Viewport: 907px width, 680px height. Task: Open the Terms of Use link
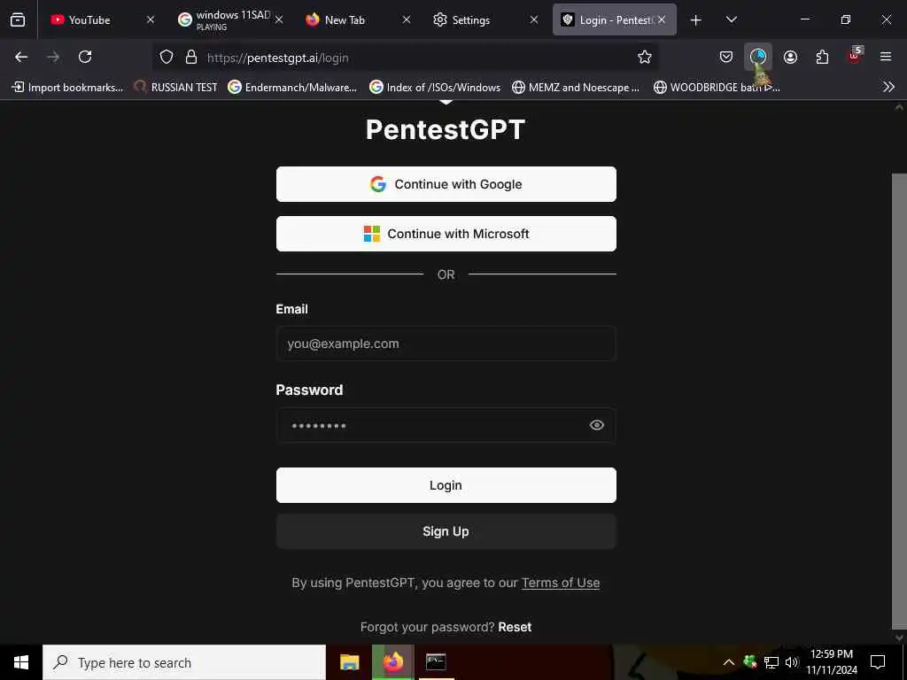coord(561,583)
